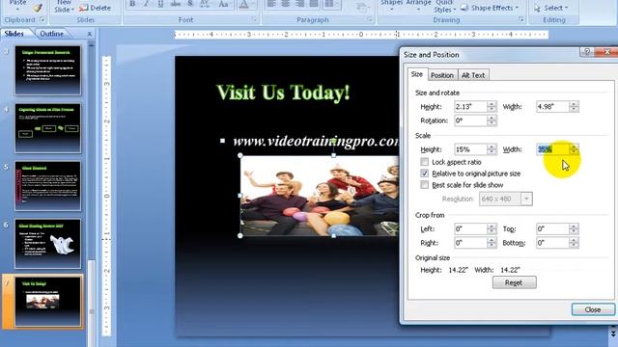Adjust the Crop Bottom spinner arrows
The height and width of the screenshot is (347, 618).
point(574,243)
